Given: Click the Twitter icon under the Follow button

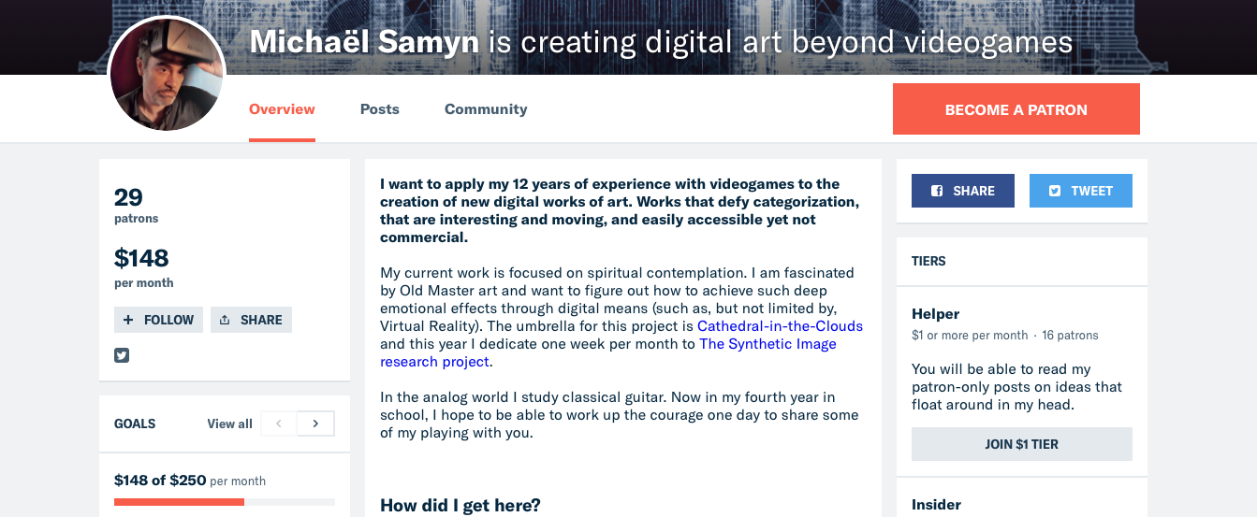Looking at the screenshot, I should (x=122, y=355).
